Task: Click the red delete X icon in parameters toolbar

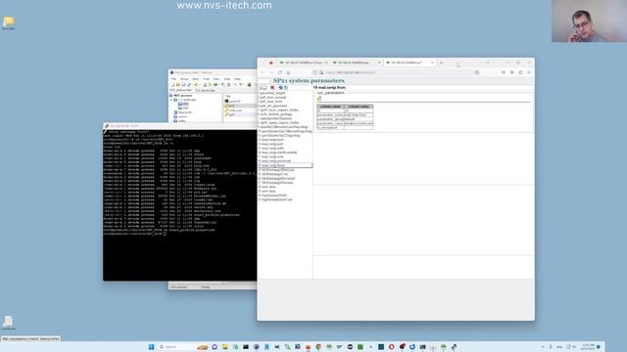Action: coord(272,88)
